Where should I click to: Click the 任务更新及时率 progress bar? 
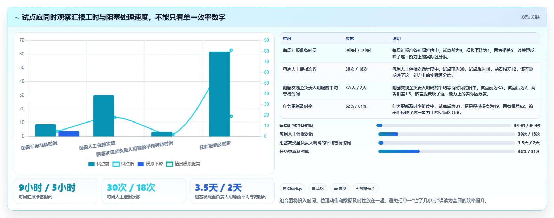tap(446, 151)
